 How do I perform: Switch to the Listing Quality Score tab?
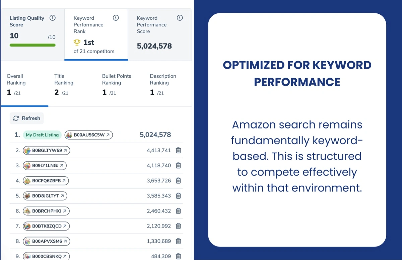coord(32,35)
